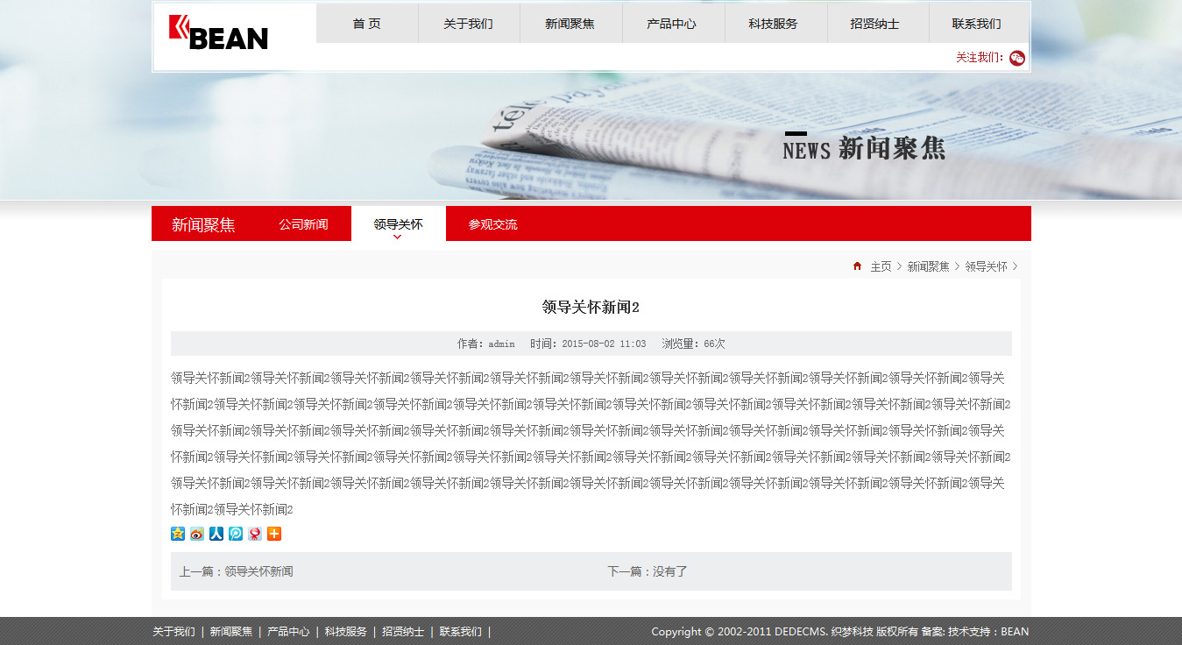Click the WeChat icon beside 关注我们
The width and height of the screenshot is (1182, 645).
point(1017,58)
